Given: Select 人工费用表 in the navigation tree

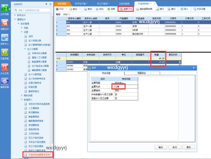Looking at the screenshot, I should [33, 108].
